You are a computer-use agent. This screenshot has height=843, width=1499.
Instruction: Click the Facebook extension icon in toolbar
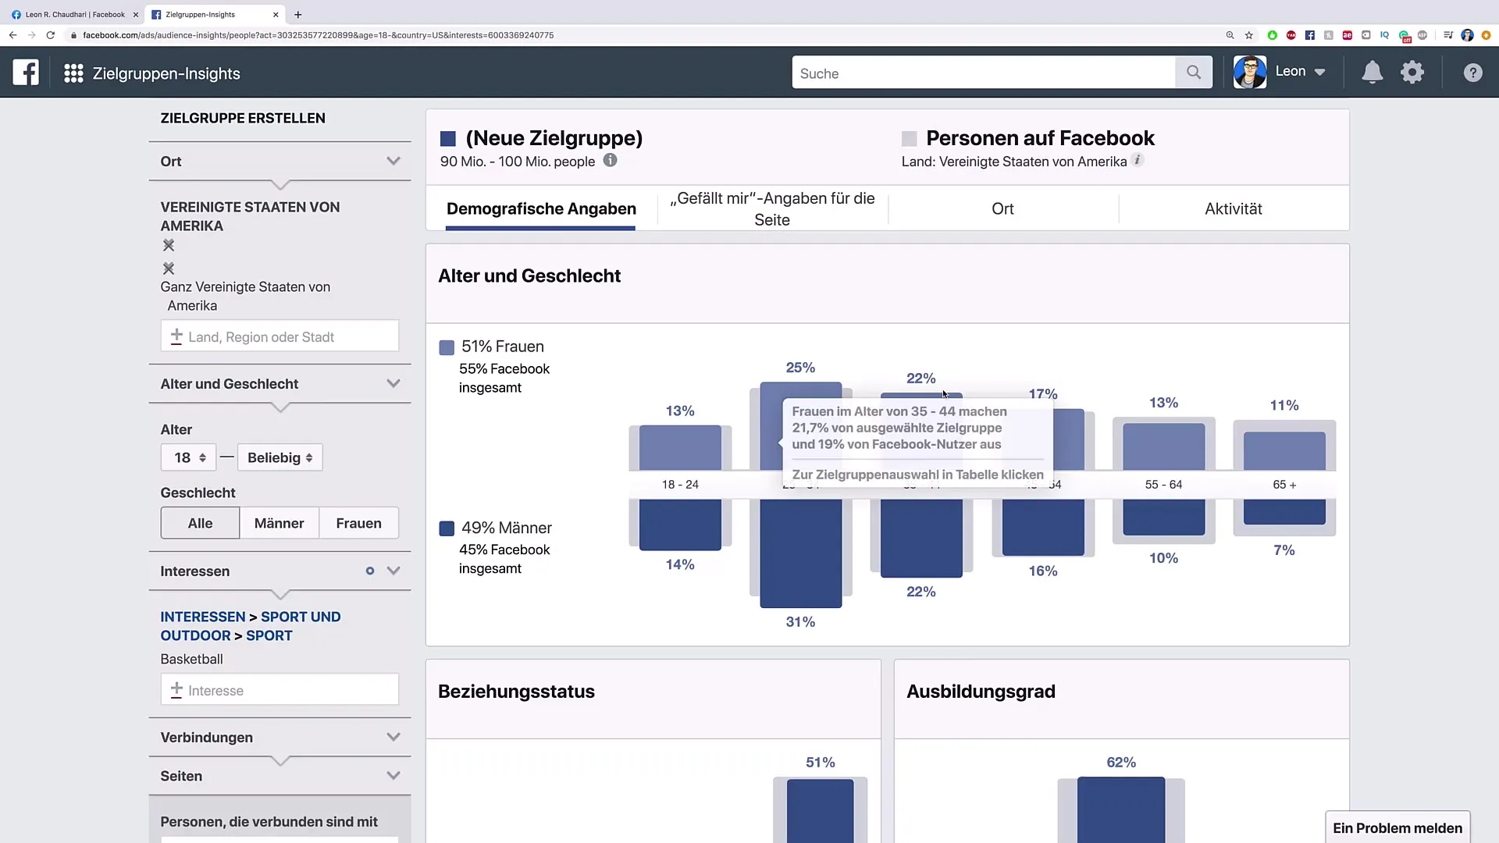pos(1309,35)
